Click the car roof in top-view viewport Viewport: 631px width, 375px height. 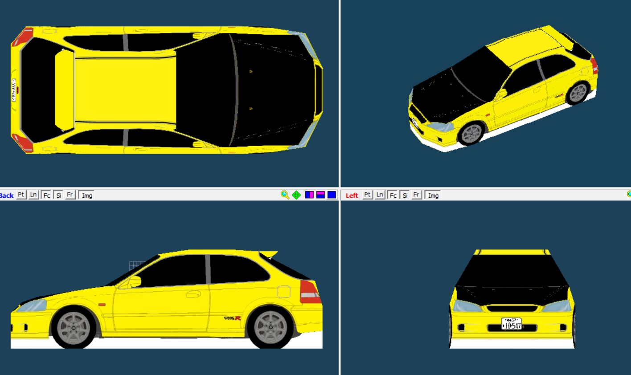[x=125, y=89]
